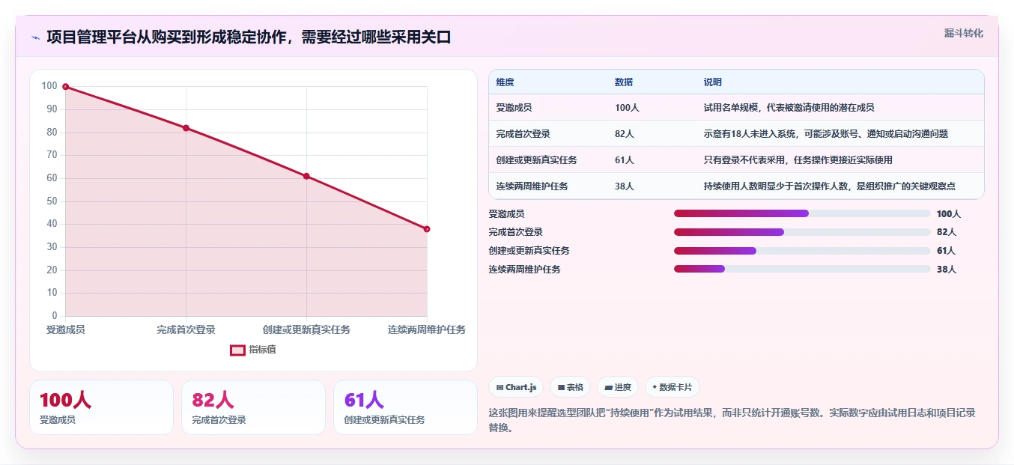Click the 连续两周维护任务 progress bar

802,269
